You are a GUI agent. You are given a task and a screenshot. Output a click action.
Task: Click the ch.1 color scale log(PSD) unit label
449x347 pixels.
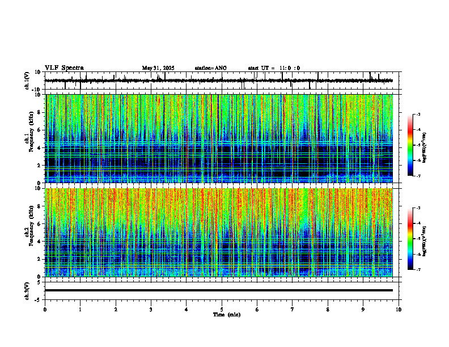[x=424, y=148]
